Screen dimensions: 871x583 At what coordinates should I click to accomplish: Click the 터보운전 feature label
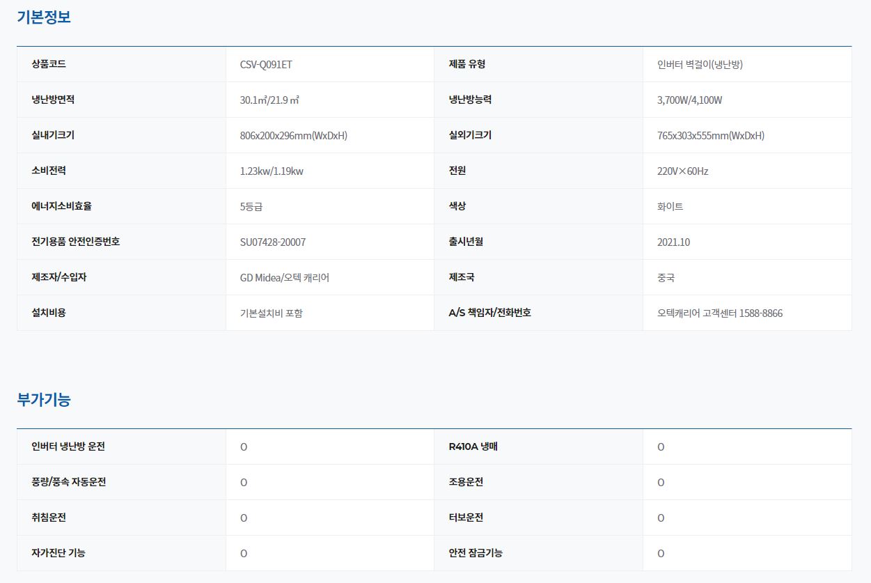tap(466, 518)
